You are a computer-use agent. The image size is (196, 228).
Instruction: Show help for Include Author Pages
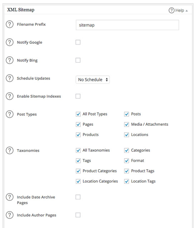10,215
